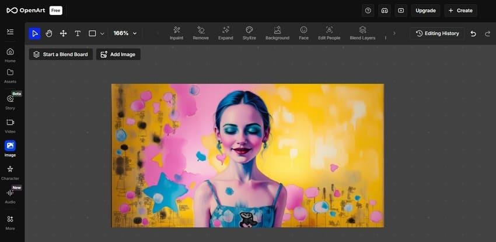Viewport: 496px width, 242px height.
Task: Expand the shape tool dropdown arrow
Action: pos(102,33)
